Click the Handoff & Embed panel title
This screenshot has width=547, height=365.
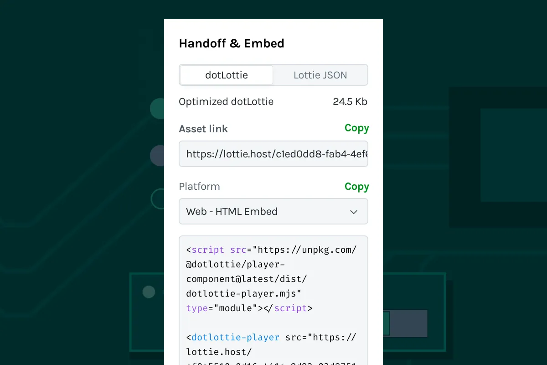coord(232,43)
